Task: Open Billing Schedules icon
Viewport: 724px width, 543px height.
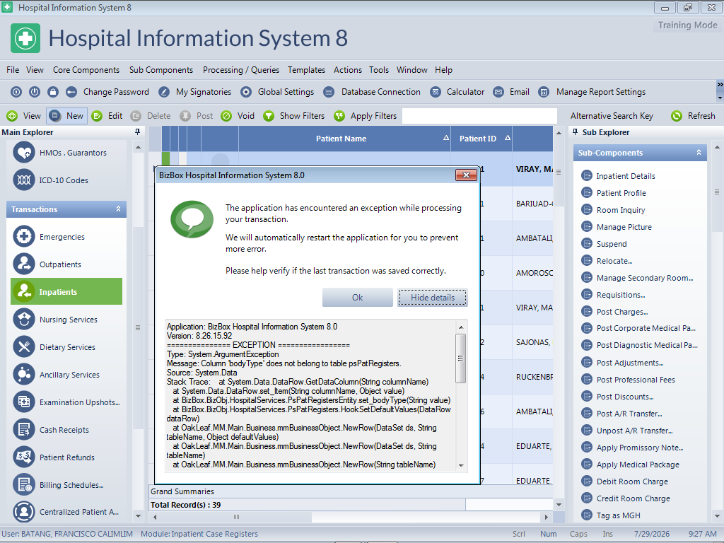Action: tap(24, 485)
